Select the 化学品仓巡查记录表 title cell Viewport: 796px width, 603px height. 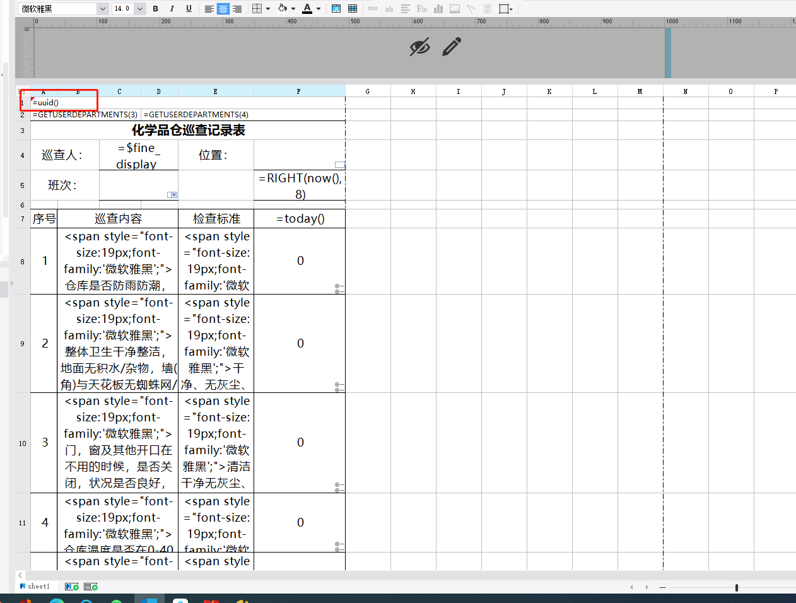188,131
